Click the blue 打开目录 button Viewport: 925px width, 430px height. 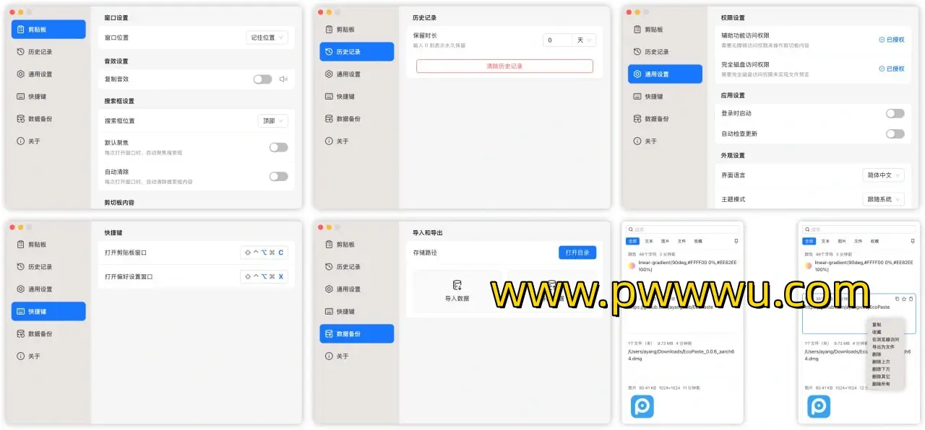point(577,253)
